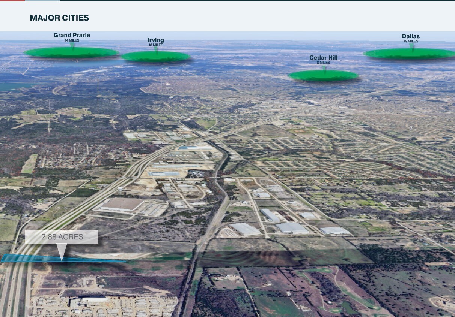Click the 19 MILES distance text
This screenshot has width=455, height=317.
[411, 41]
